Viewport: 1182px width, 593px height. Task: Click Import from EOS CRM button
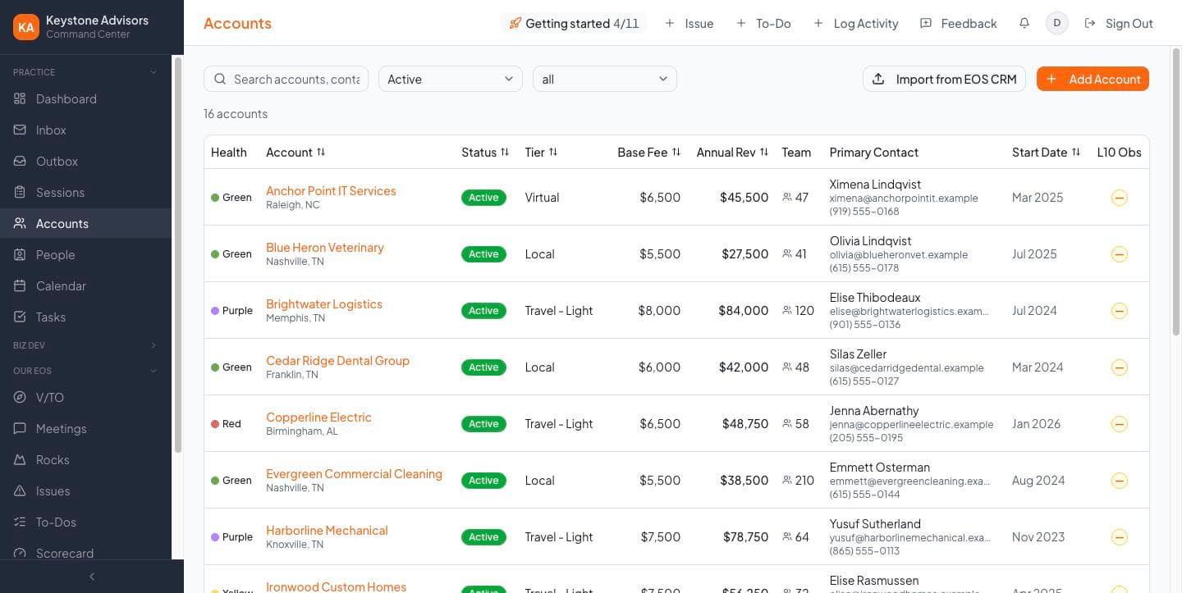tap(944, 79)
